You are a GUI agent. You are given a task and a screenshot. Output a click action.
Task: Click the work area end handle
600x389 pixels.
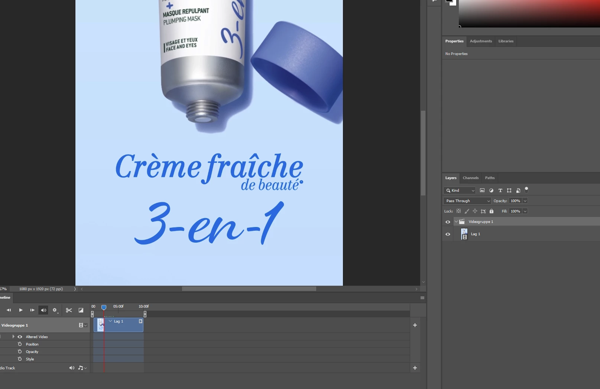145,314
